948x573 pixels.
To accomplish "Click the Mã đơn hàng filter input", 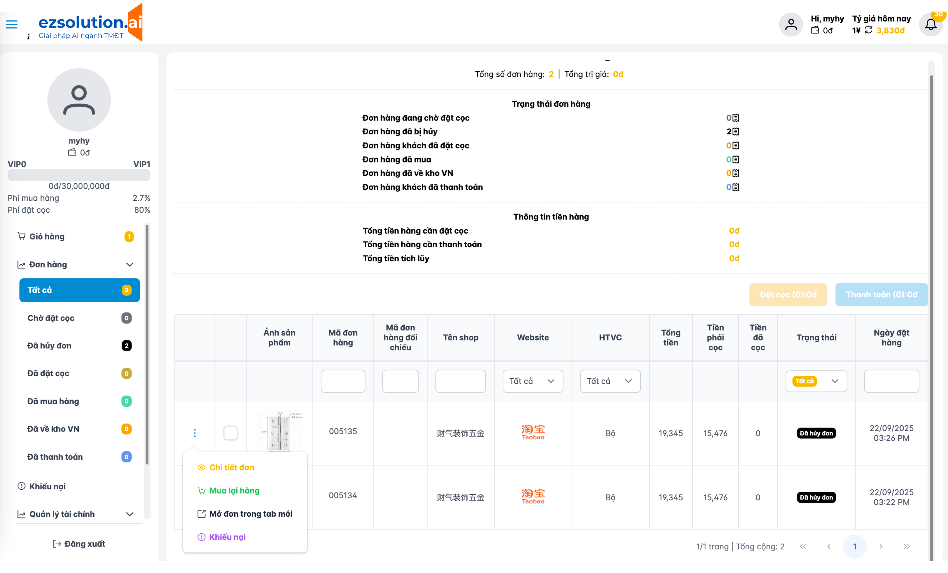I will click(x=343, y=381).
